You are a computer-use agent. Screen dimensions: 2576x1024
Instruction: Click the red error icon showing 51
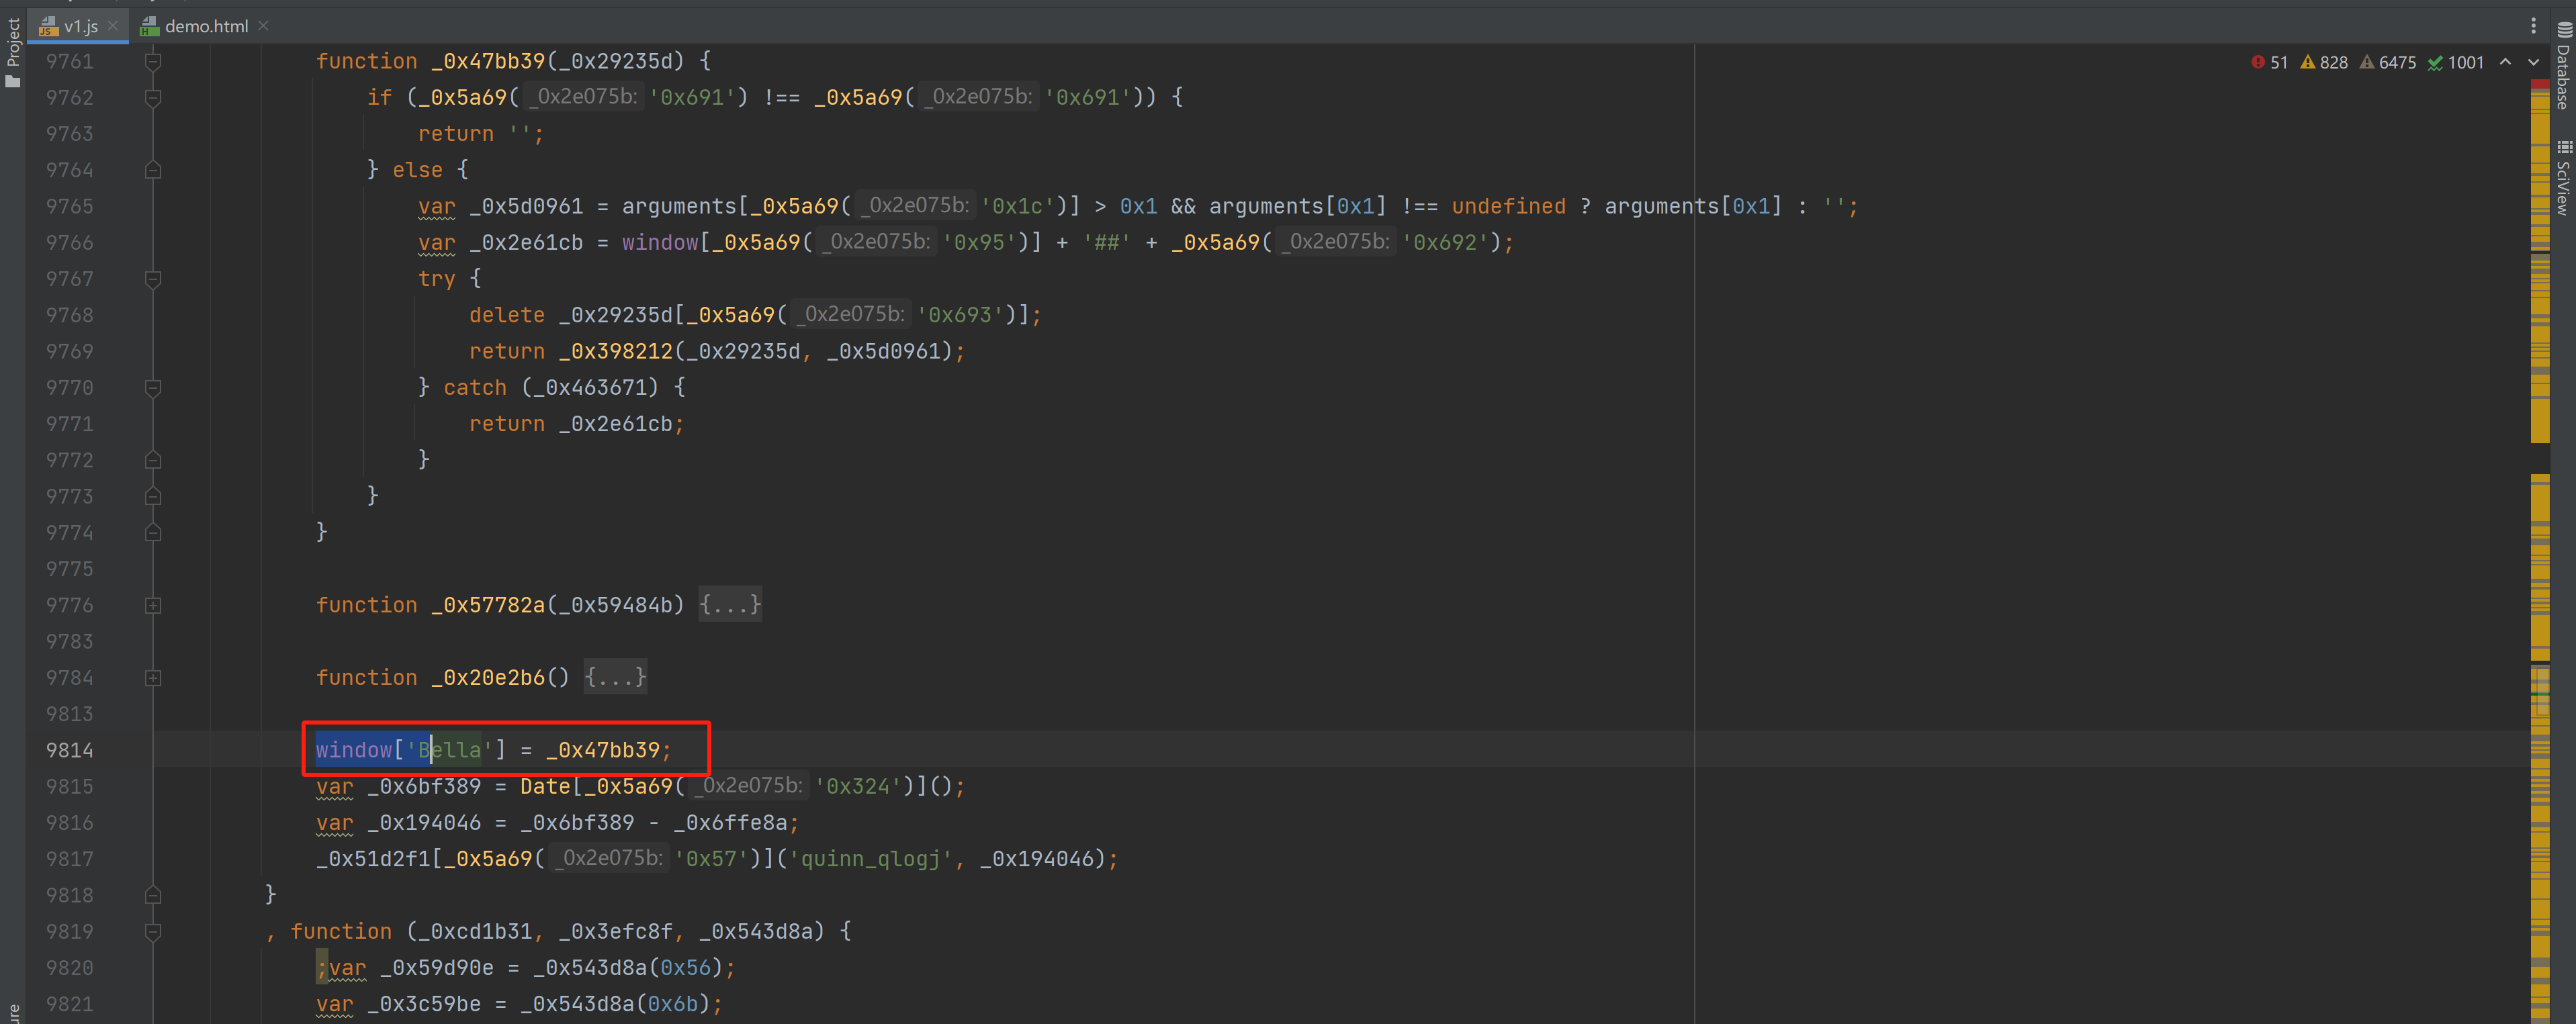(x=2258, y=62)
